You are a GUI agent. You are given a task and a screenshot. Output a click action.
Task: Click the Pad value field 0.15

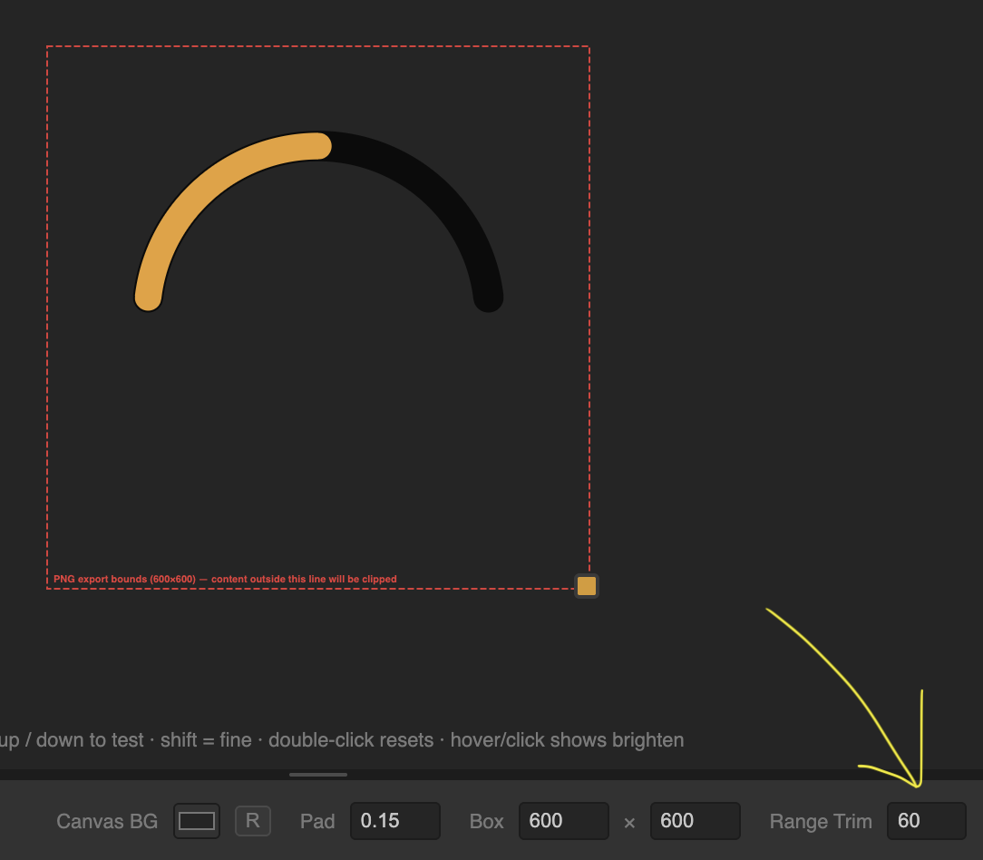(395, 820)
